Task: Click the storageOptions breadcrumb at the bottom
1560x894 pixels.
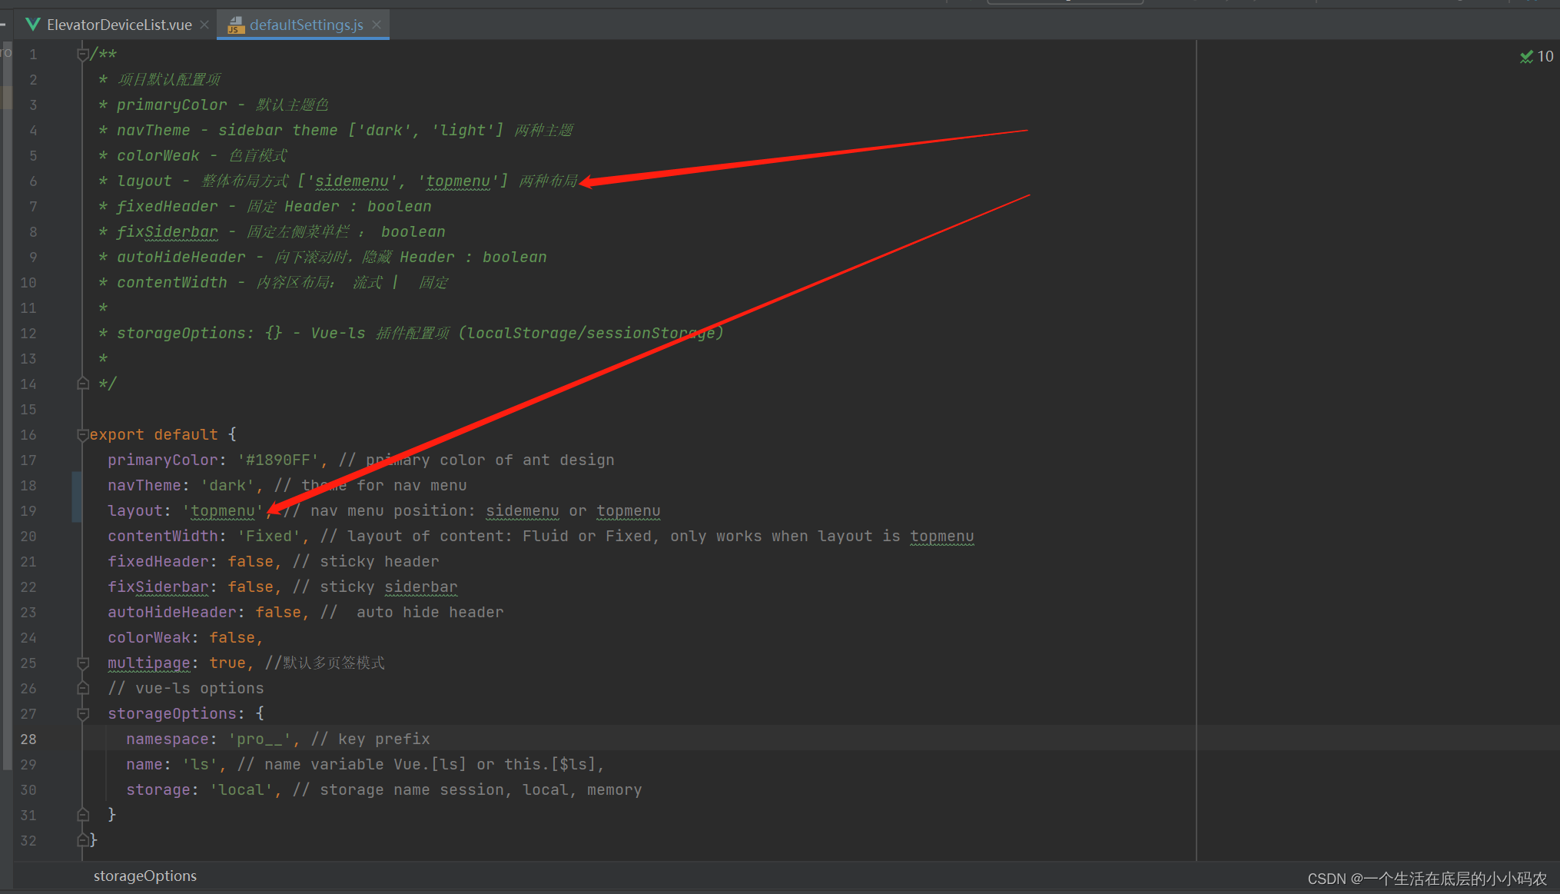Action: [145, 876]
